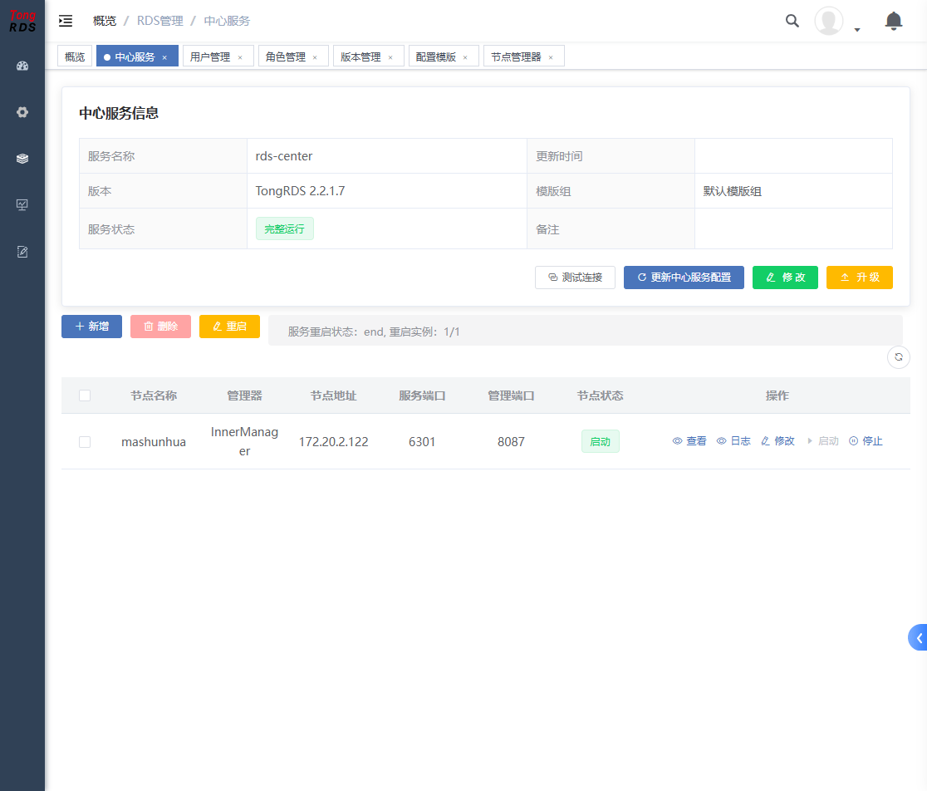This screenshot has height=791, width=927.
Task: Stop mashunhua node with 停止
Action: [866, 441]
